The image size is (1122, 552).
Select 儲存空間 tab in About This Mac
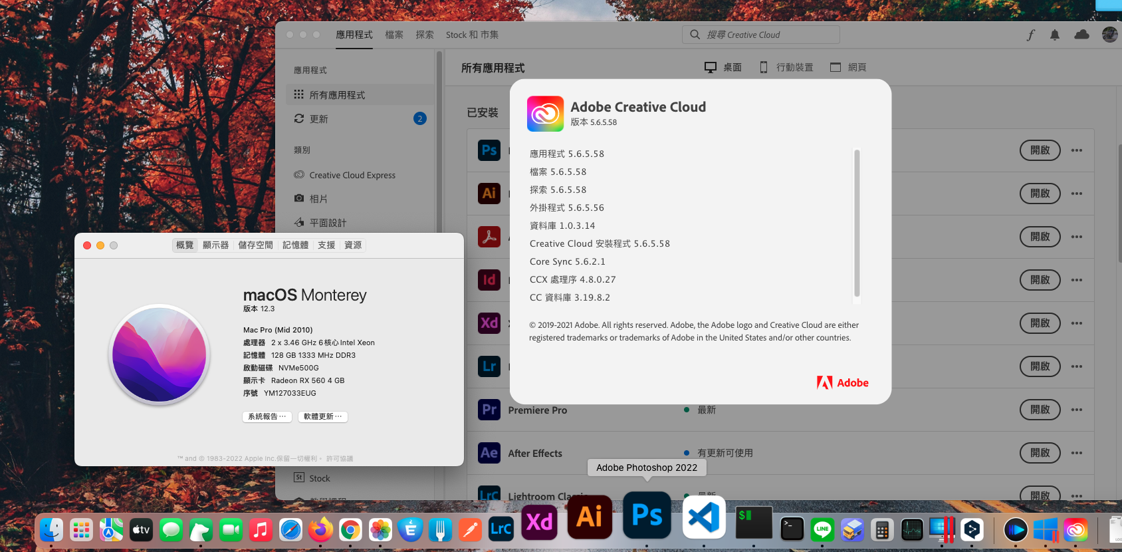click(255, 245)
